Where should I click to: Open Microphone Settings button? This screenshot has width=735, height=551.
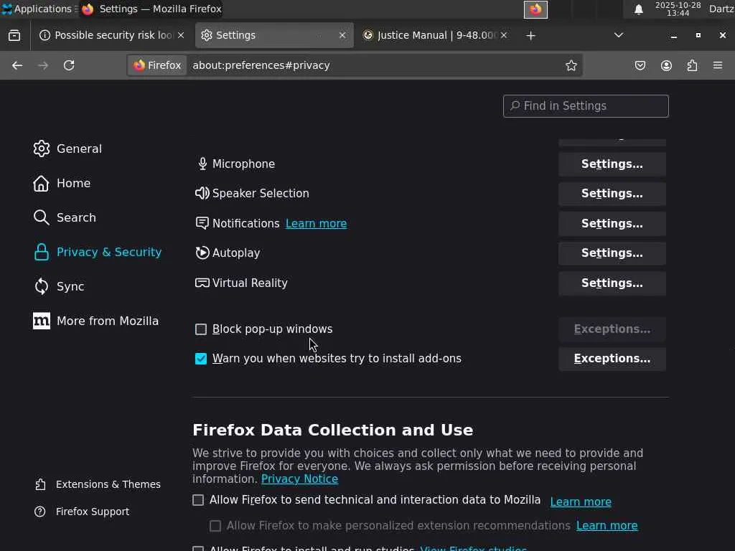point(612,164)
